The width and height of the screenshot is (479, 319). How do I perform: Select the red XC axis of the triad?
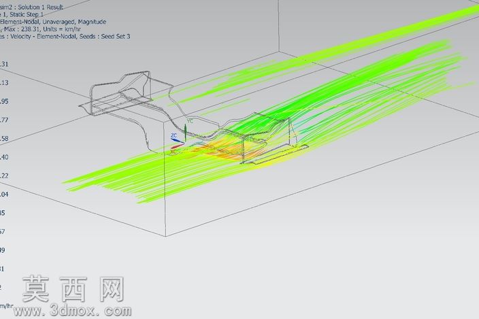point(177,147)
